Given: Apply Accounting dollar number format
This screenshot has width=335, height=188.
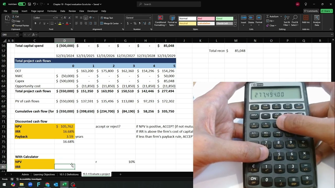Looking at the screenshot, I should pyautogui.click(x=128, y=23).
